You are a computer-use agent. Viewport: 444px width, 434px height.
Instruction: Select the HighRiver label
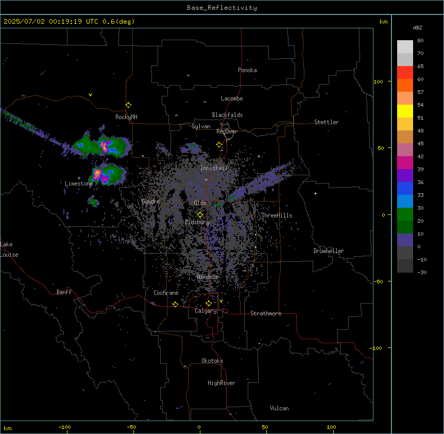click(x=221, y=383)
